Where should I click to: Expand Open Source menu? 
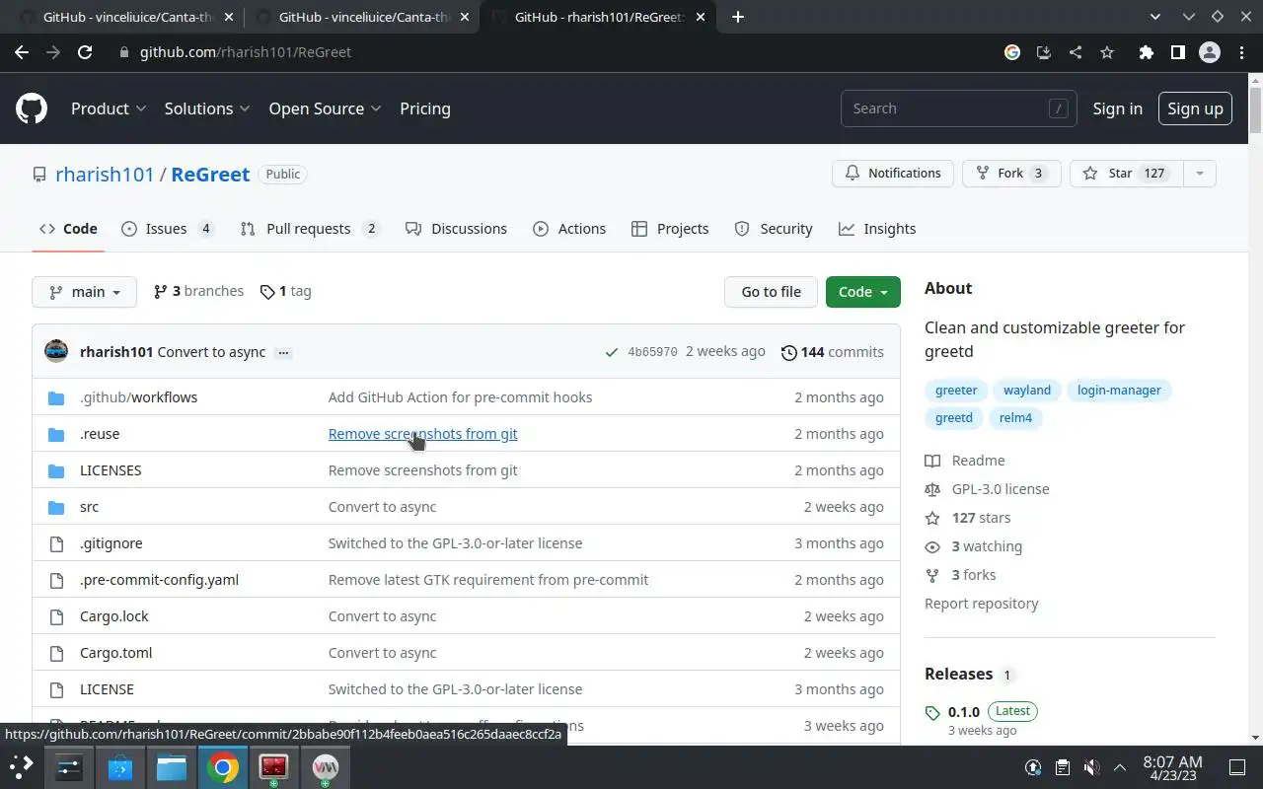tap(325, 108)
